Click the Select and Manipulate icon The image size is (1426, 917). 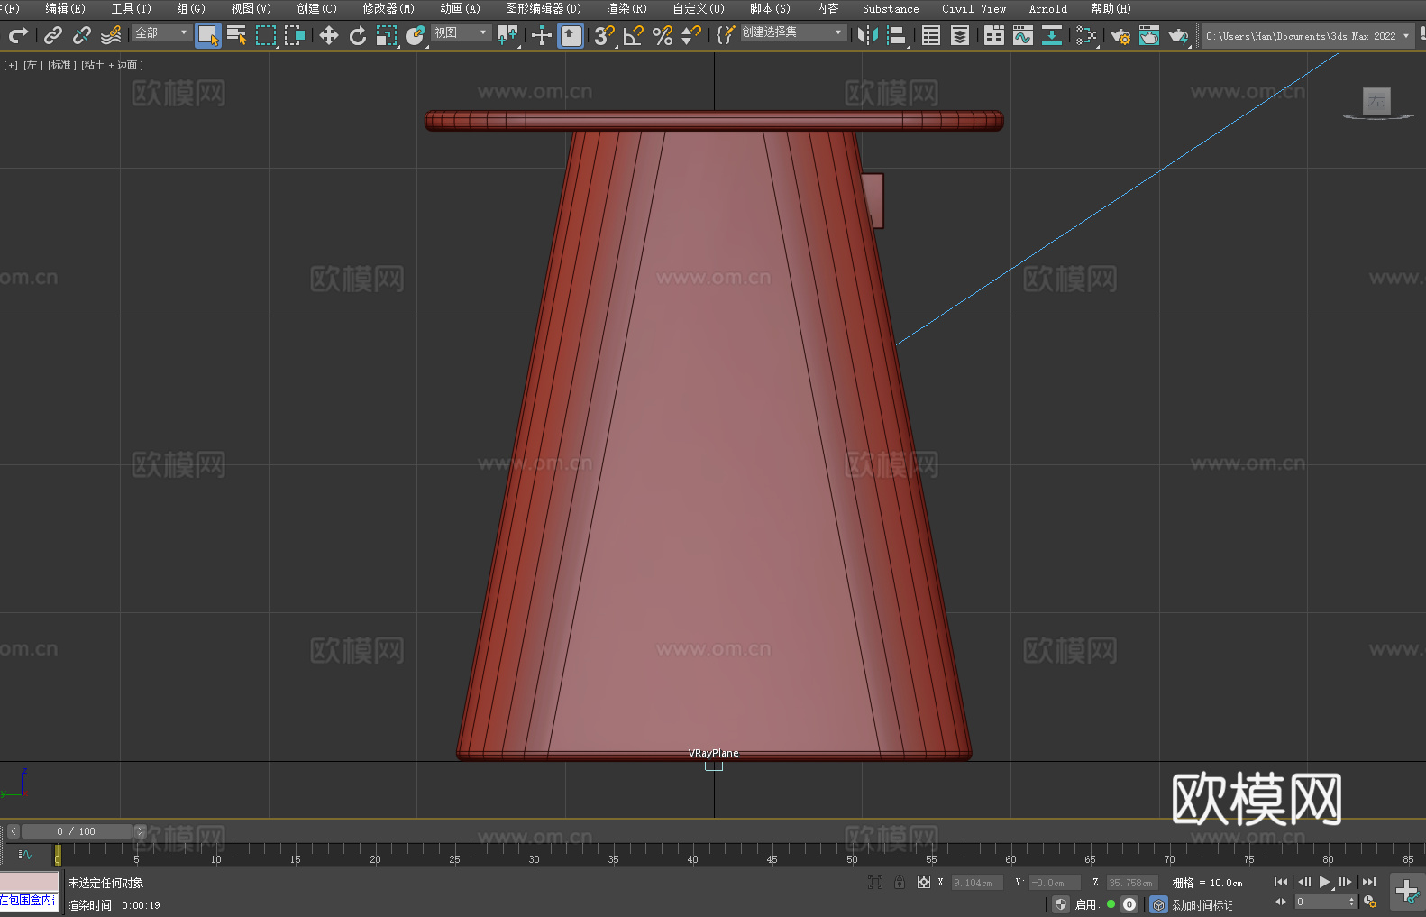[542, 35]
